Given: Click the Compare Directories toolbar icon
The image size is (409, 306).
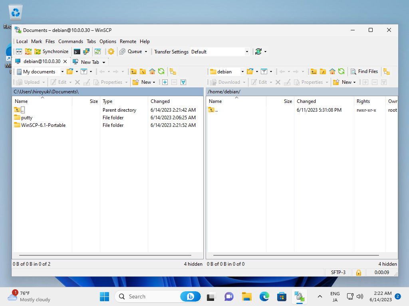Looking at the screenshot, I should pos(19,51).
